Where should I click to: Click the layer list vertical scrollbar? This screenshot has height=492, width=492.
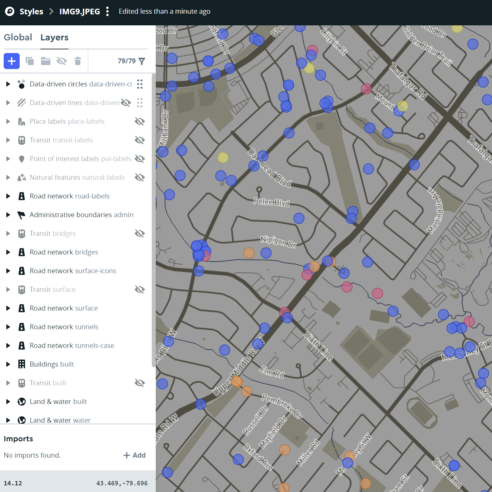click(x=153, y=220)
